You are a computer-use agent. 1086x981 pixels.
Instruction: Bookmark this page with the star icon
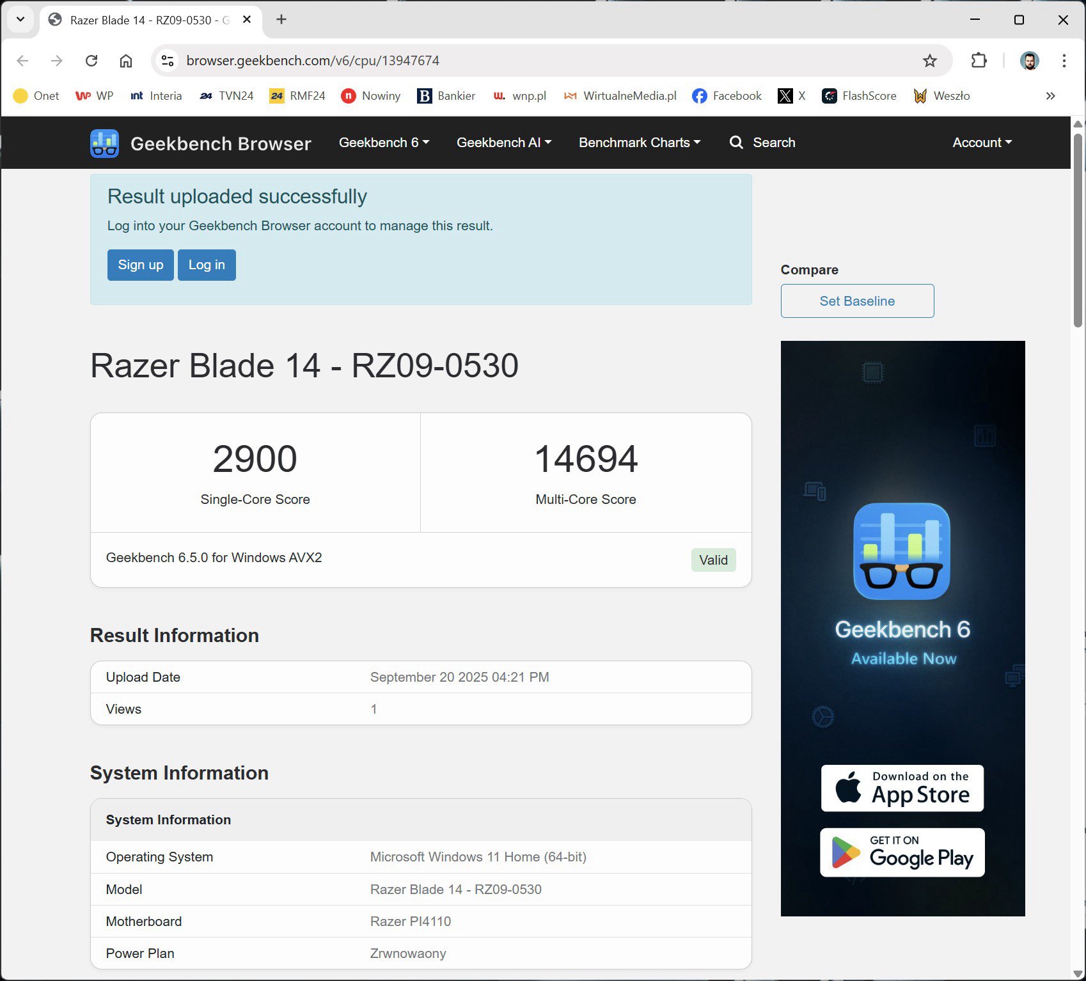point(930,61)
